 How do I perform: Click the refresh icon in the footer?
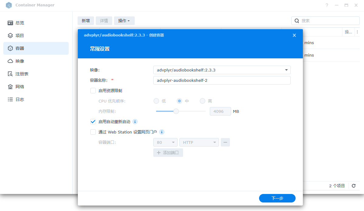click(x=354, y=186)
